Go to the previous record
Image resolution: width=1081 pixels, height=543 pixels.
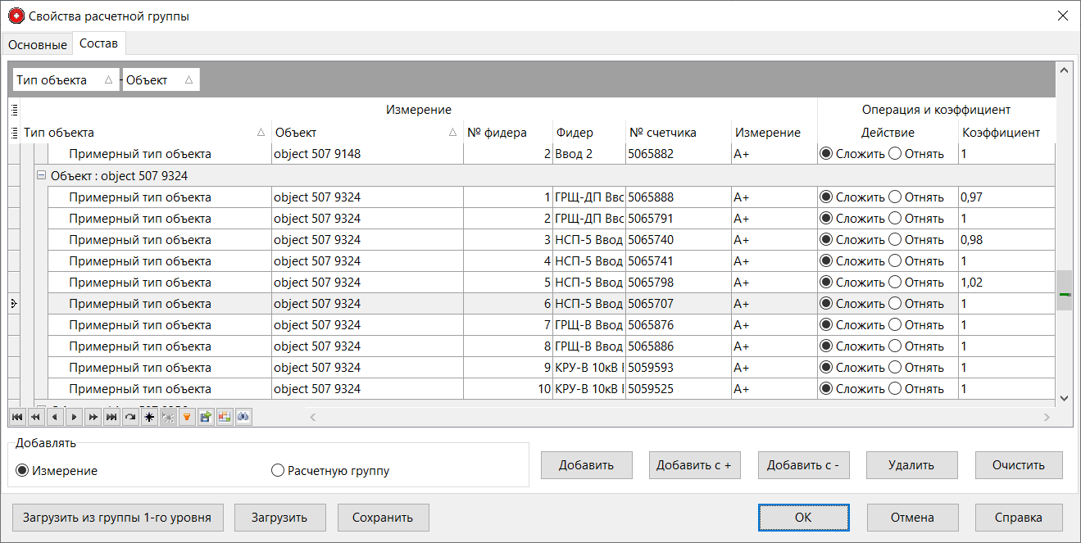(x=54, y=417)
